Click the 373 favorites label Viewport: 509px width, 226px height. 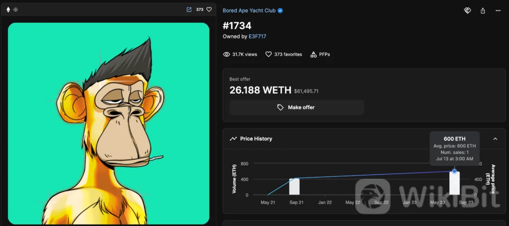tap(284, 54)
